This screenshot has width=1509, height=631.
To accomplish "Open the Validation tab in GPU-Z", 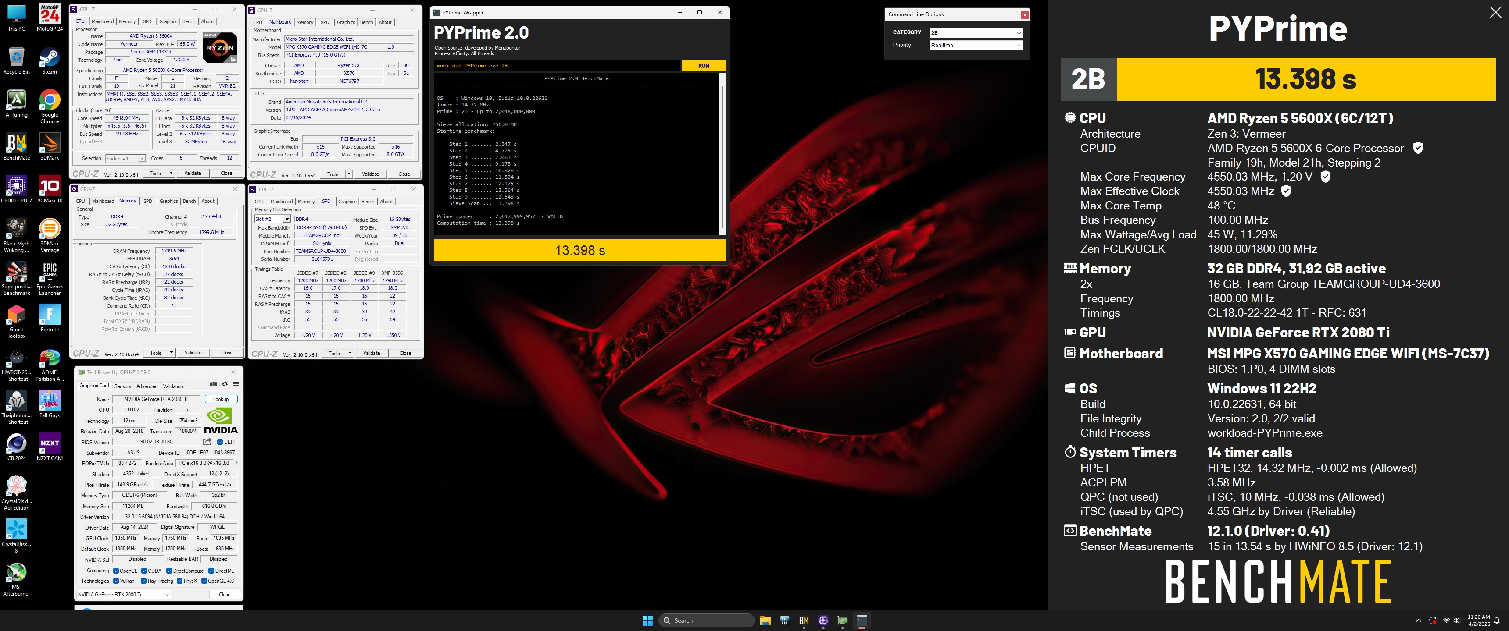I will point(173,386).
